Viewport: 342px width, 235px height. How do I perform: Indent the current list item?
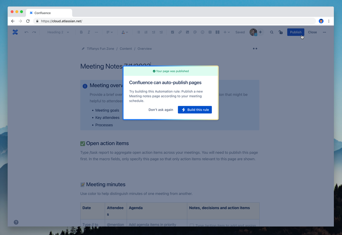click(x=161, y=32)
